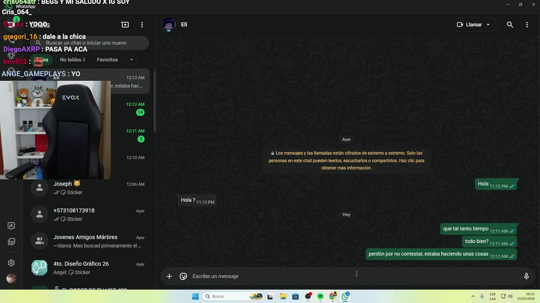Open your profile picture in the sidebar
The width and height of the screenshot is (540, 303).
(11, 279)
